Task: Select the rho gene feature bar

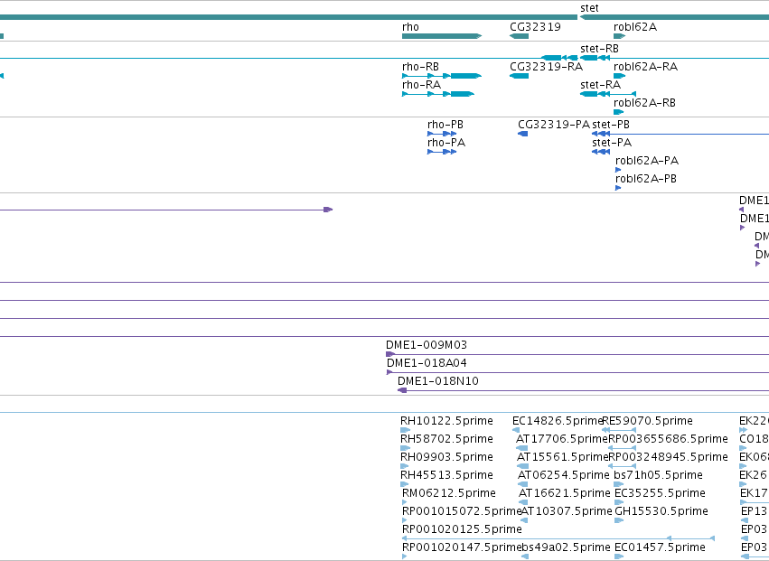Action: point(442,36)
